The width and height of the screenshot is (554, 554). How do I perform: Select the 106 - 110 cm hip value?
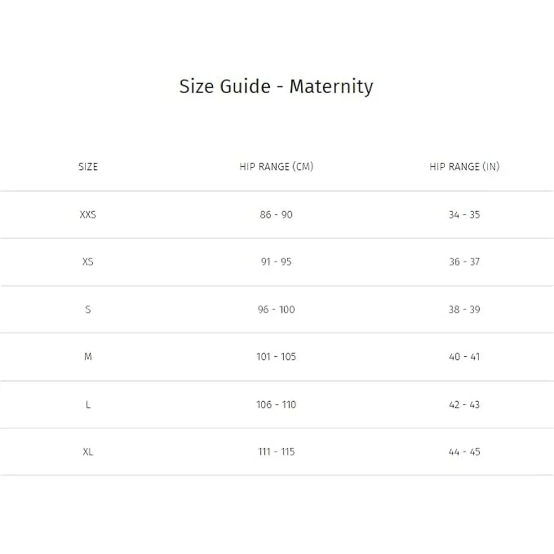click(276, 404)
